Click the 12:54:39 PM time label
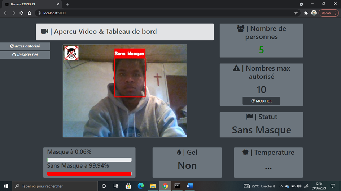The height and width of the screenshot is (191, 341). pyautogui.click(x=25, y=55)
